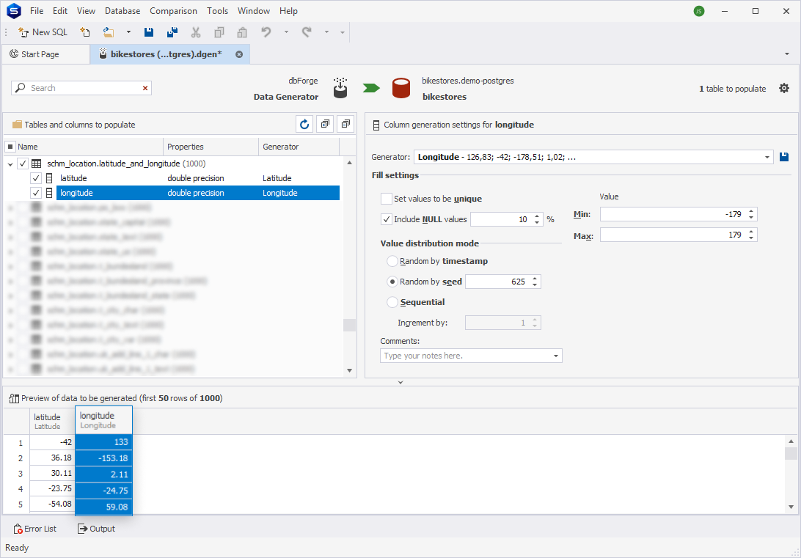
Task: Click the Copy icon in the toolbar
Action: (219, 32)
